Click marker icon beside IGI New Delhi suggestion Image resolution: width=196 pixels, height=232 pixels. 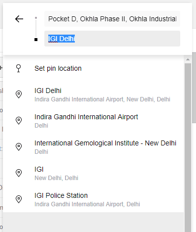[19, 173]
